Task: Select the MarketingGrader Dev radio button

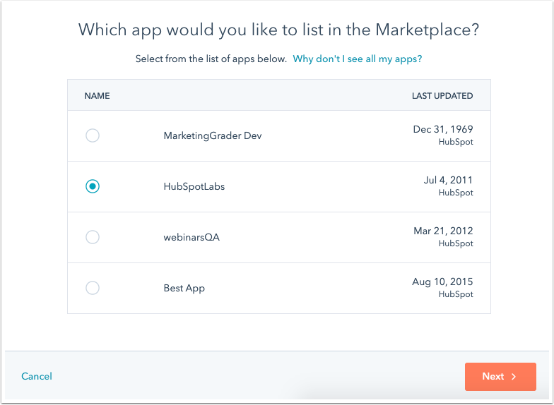Action: [x=93, y=135]
